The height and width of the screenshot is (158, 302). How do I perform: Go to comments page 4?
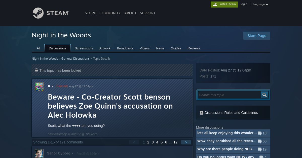[157, 142]
